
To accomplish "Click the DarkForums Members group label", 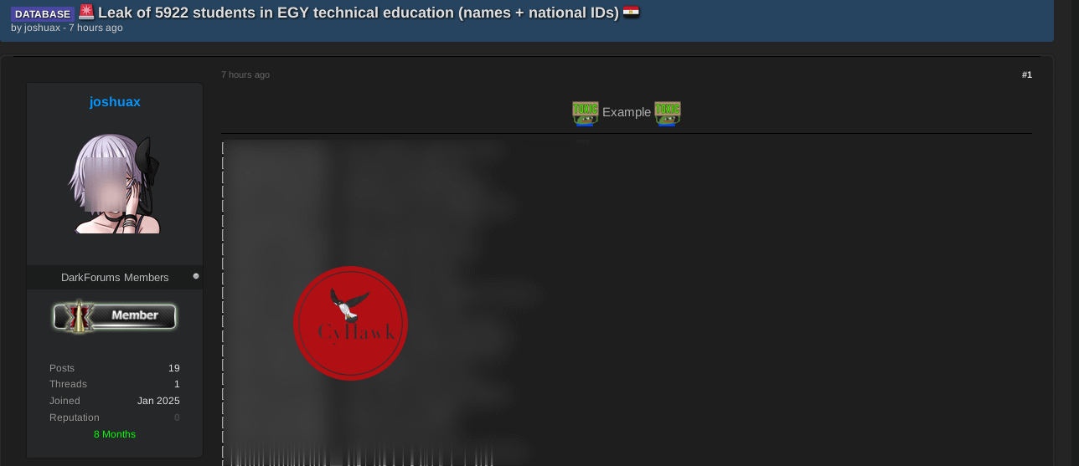I will coord(115,277).
